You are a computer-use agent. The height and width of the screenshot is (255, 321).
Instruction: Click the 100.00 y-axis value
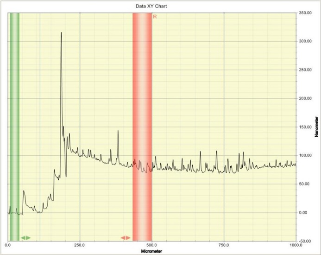305,155
